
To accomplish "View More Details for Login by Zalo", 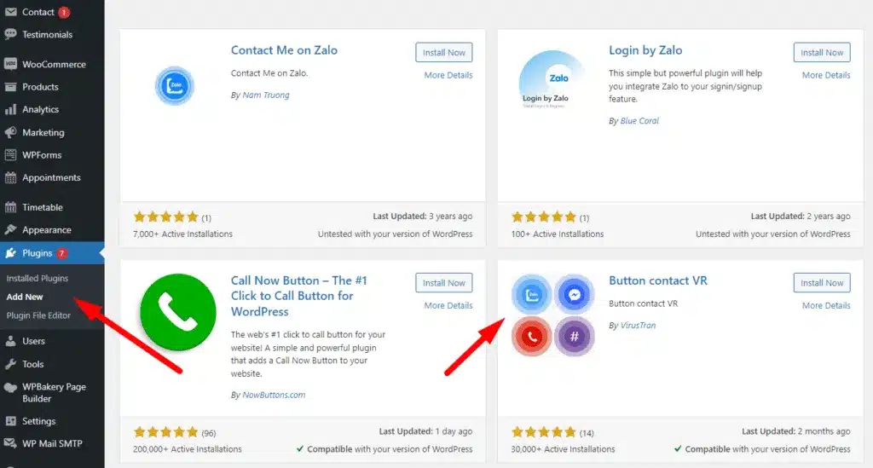I will (826, 75).
